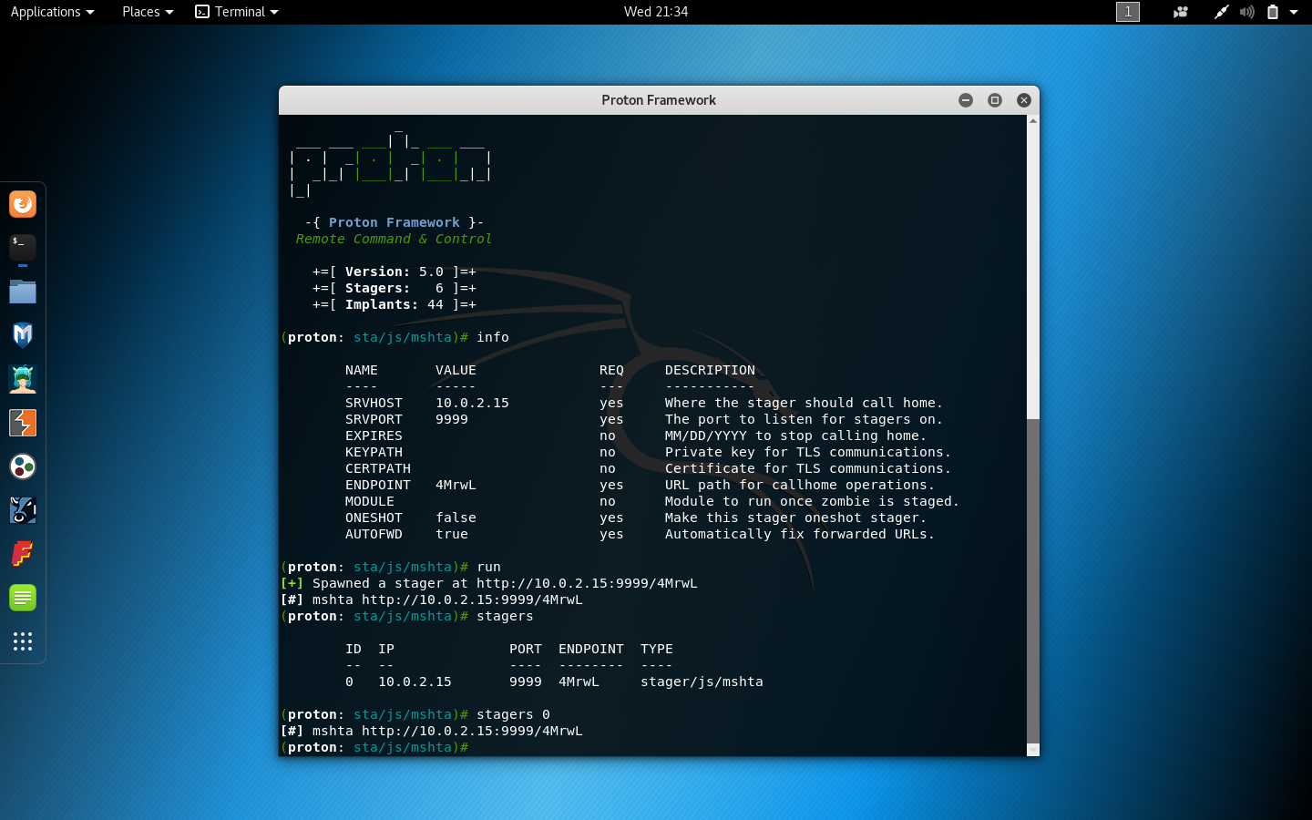
Task: Click the REQ column header
Action: (x=611, y=370)
